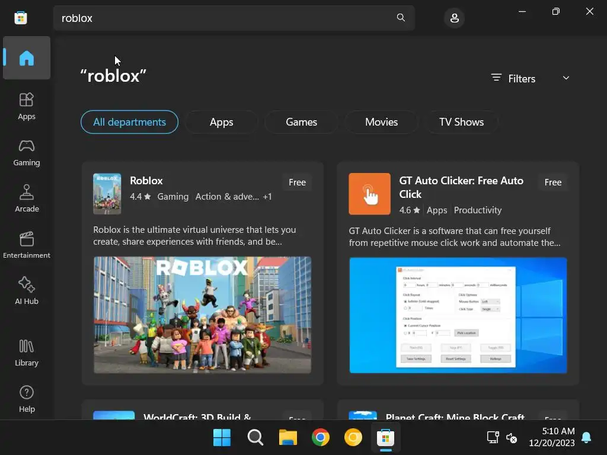Viewport: 607px width, 455px height.
Task: Click the notification bell icon
Action: pyautogui.click(x=586, y=437)
